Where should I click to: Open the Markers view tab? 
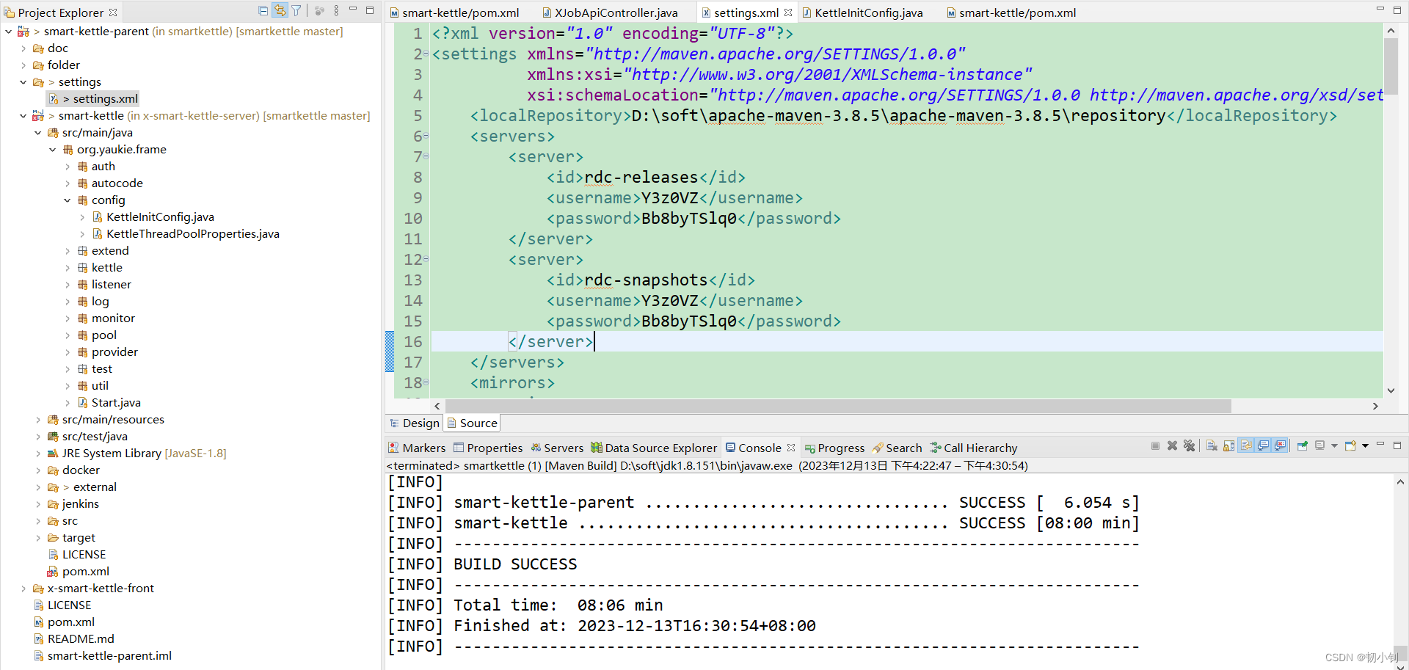(416, 448)
